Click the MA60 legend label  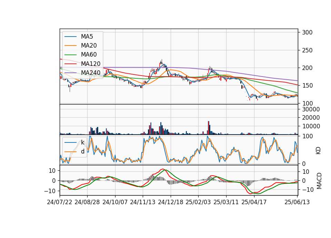pos(89,55)
